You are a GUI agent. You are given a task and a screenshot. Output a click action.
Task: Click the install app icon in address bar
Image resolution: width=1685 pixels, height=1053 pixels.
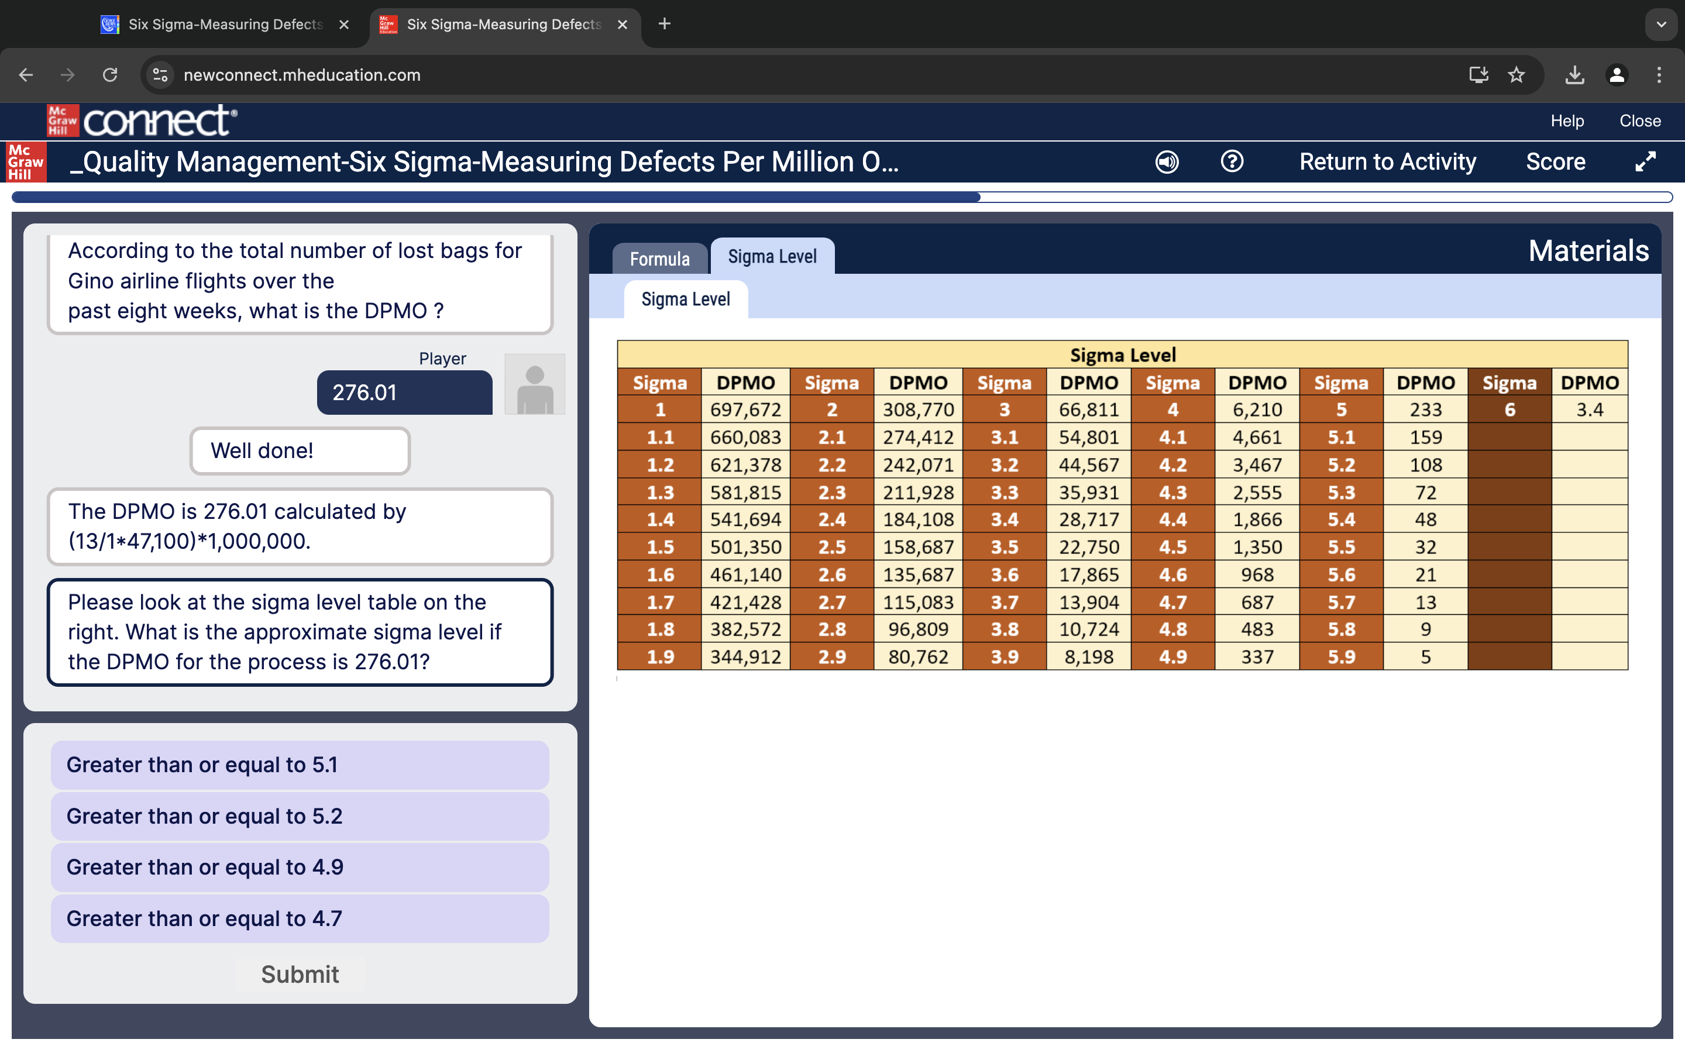tap(1478, 75)
